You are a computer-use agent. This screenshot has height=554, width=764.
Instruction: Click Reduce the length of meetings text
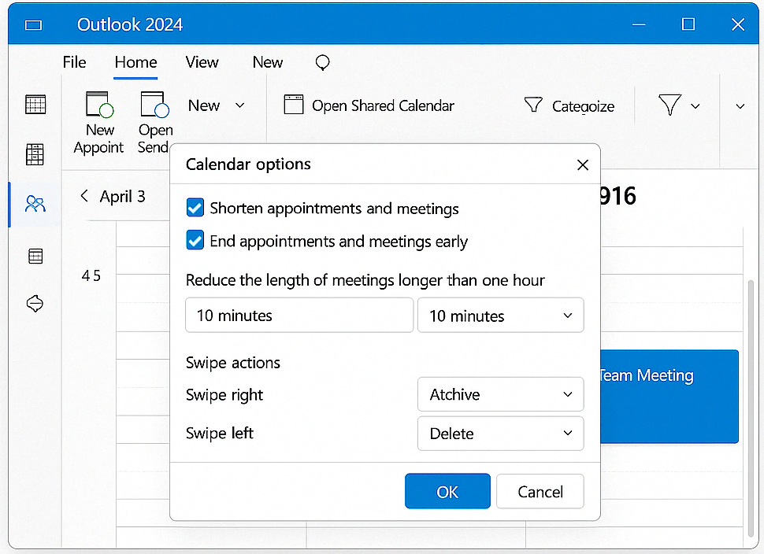[365, 280]
